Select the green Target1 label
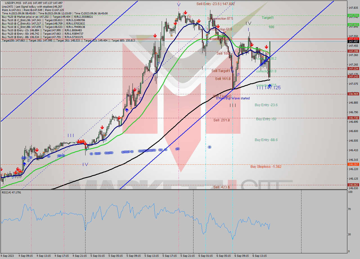Viewport: 360px width, 259px height. 267,17
